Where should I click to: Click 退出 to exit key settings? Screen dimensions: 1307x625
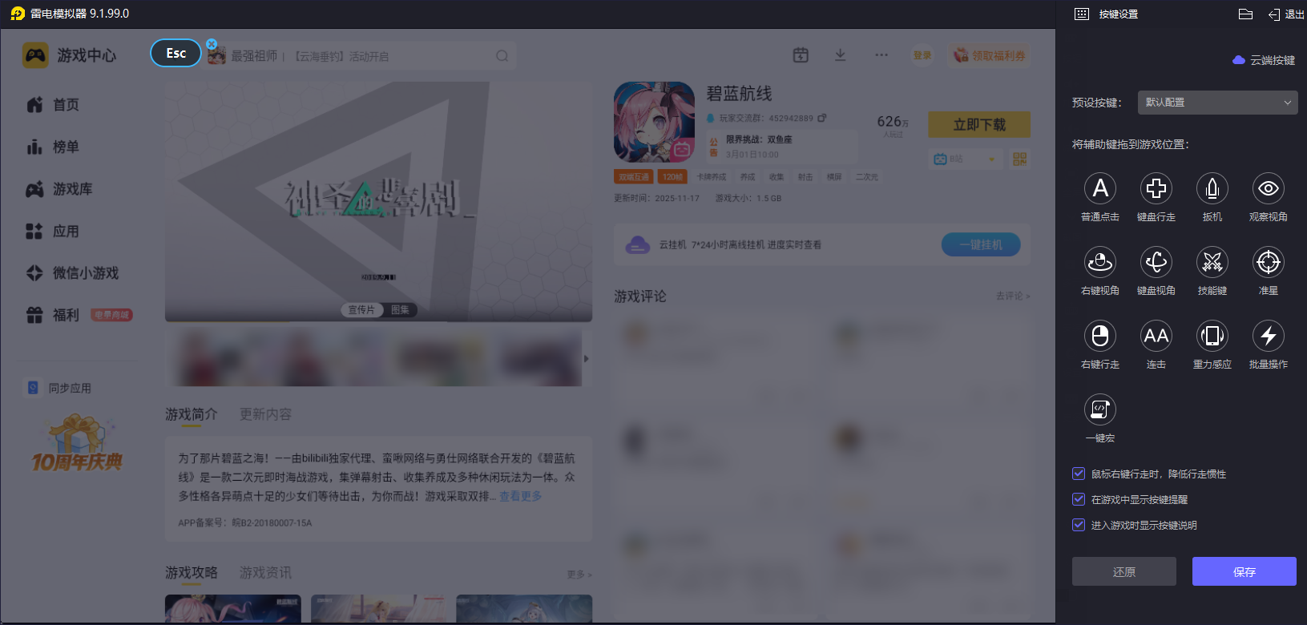[x=1287, y=14]
